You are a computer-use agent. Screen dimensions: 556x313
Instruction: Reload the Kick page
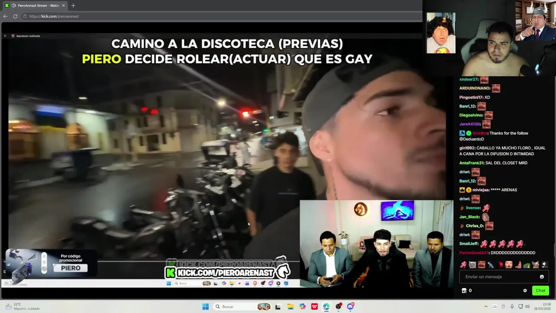click(15, 16)
